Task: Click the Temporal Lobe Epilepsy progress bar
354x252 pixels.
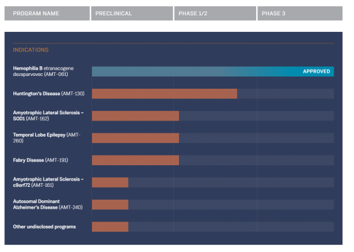Action: point(135,138)
